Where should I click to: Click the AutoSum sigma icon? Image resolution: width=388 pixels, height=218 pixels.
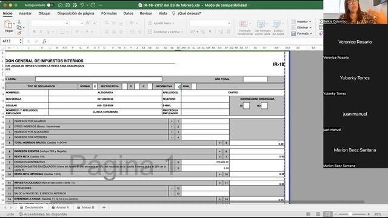321,22
